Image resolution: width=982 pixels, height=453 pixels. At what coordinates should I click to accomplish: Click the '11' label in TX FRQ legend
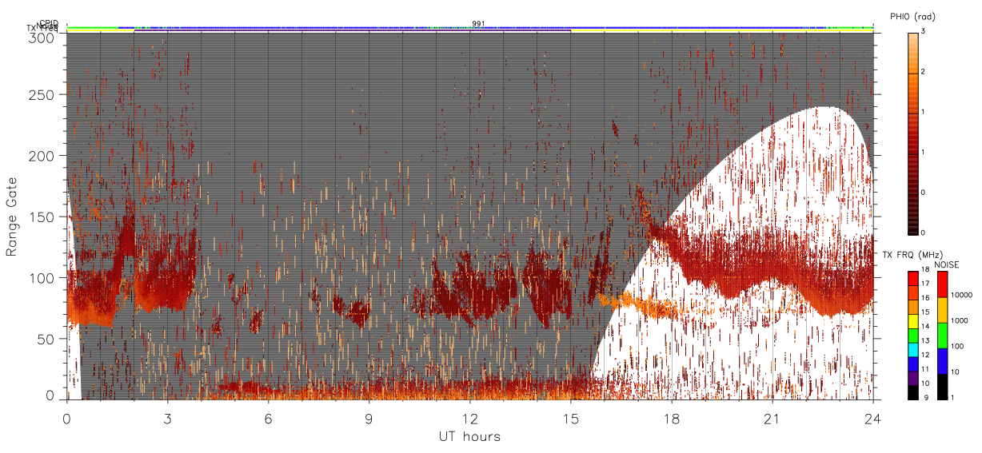tap(925, 369)
